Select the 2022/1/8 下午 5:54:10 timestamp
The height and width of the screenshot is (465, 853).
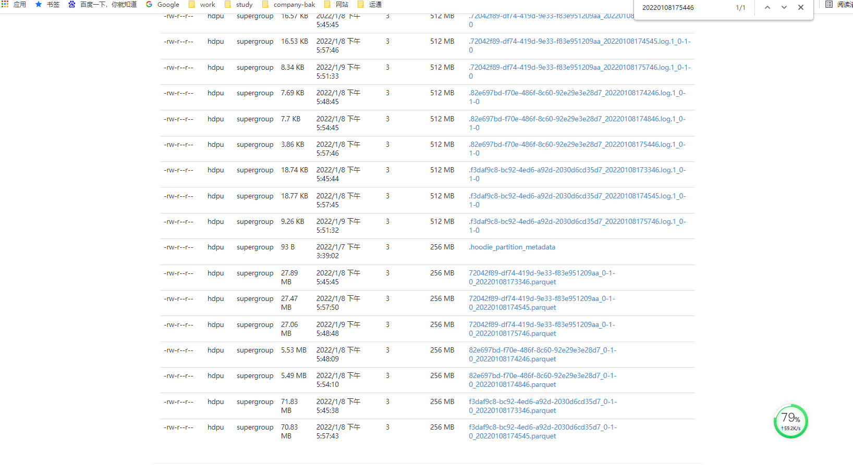[338, 380]
